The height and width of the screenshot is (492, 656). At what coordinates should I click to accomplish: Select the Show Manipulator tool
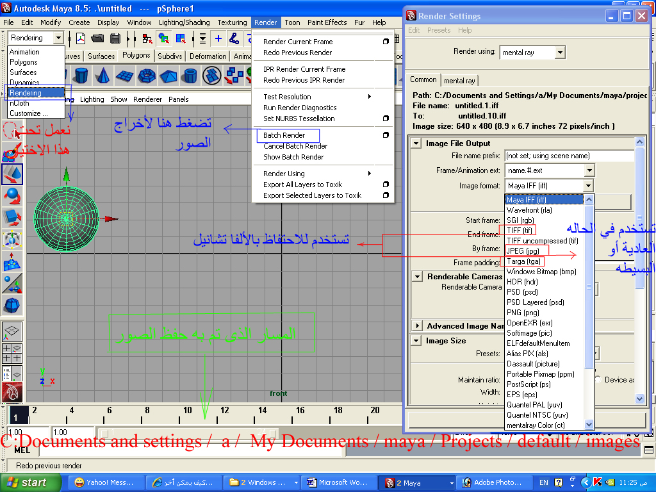pos(12,283)
